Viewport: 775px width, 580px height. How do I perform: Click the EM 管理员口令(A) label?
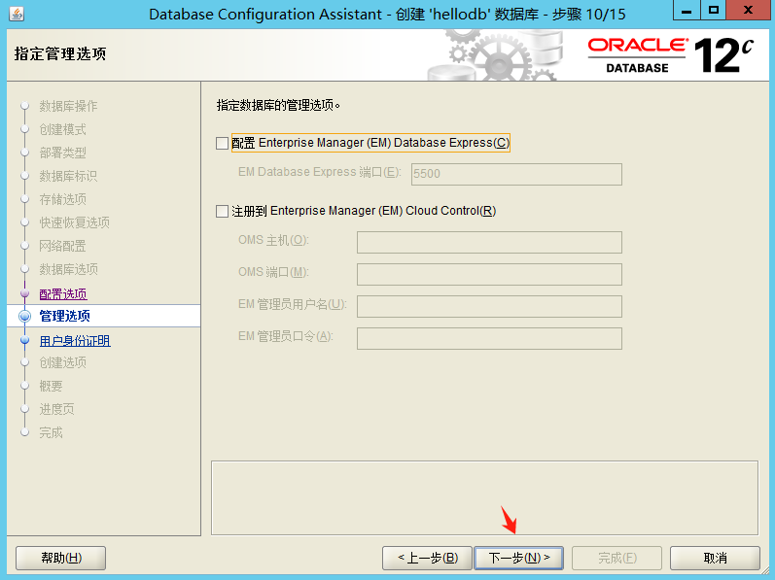(286, 337)
